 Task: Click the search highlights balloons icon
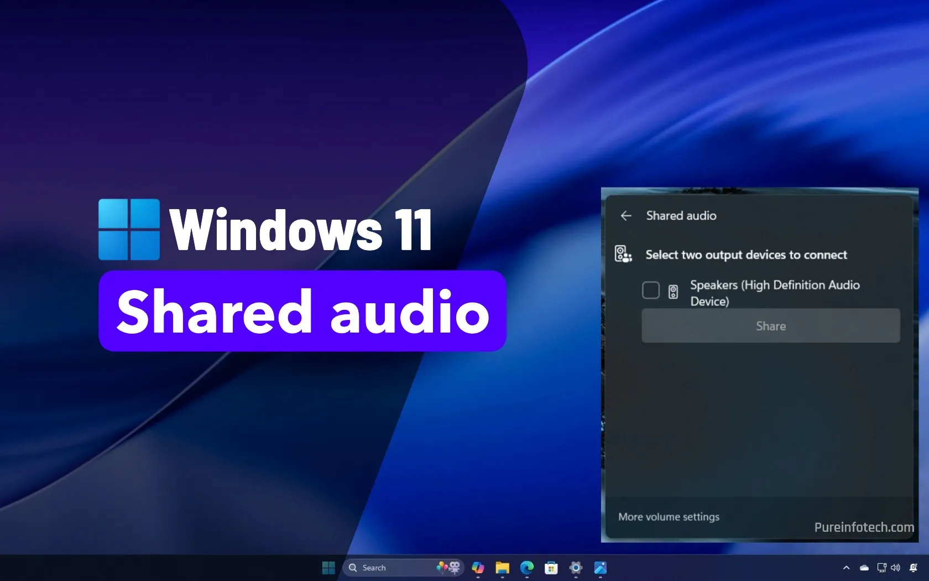(x=448, y=567)
